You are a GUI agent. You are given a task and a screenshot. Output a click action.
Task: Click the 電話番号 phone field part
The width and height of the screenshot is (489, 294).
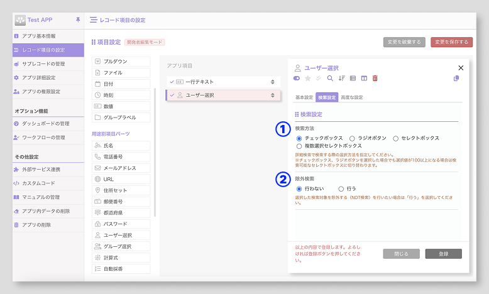(121, 157)
